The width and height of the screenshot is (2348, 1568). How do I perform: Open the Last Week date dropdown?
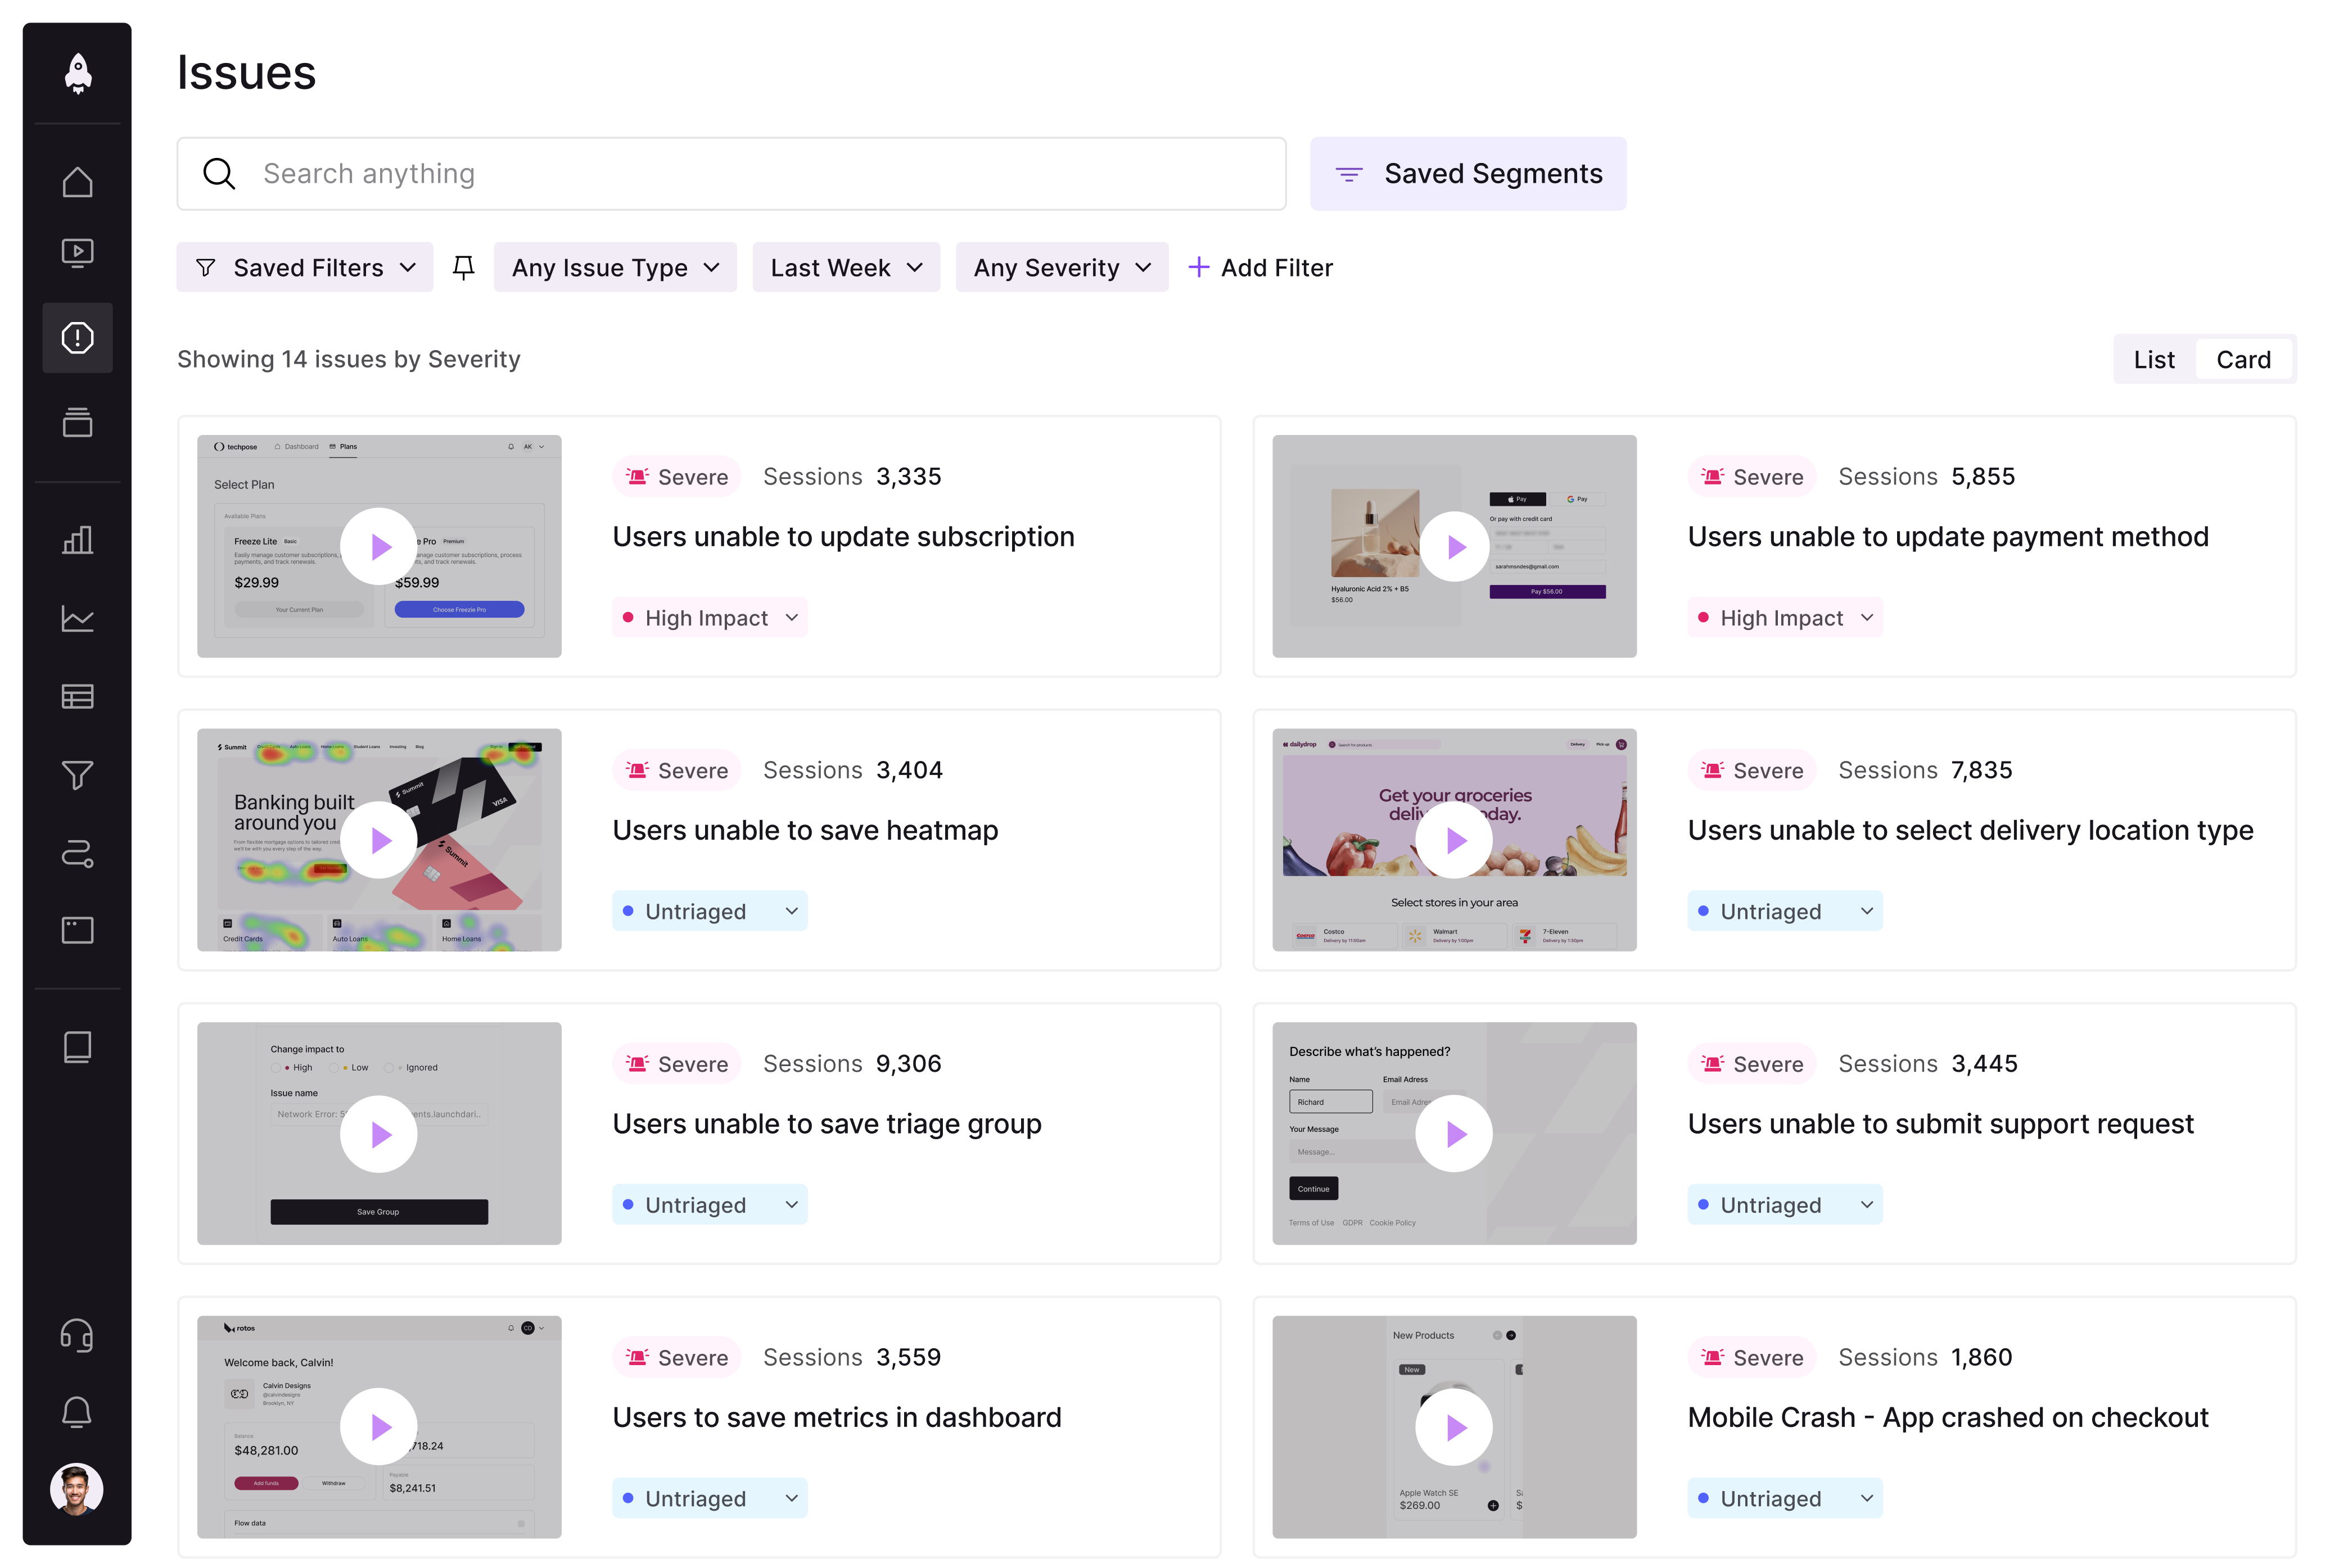846,267
